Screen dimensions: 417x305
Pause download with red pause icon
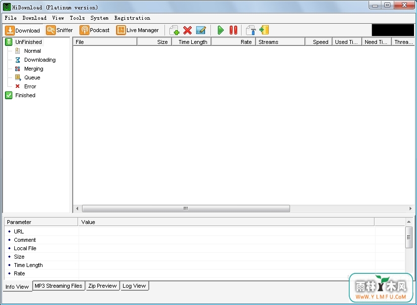(233, 30)
